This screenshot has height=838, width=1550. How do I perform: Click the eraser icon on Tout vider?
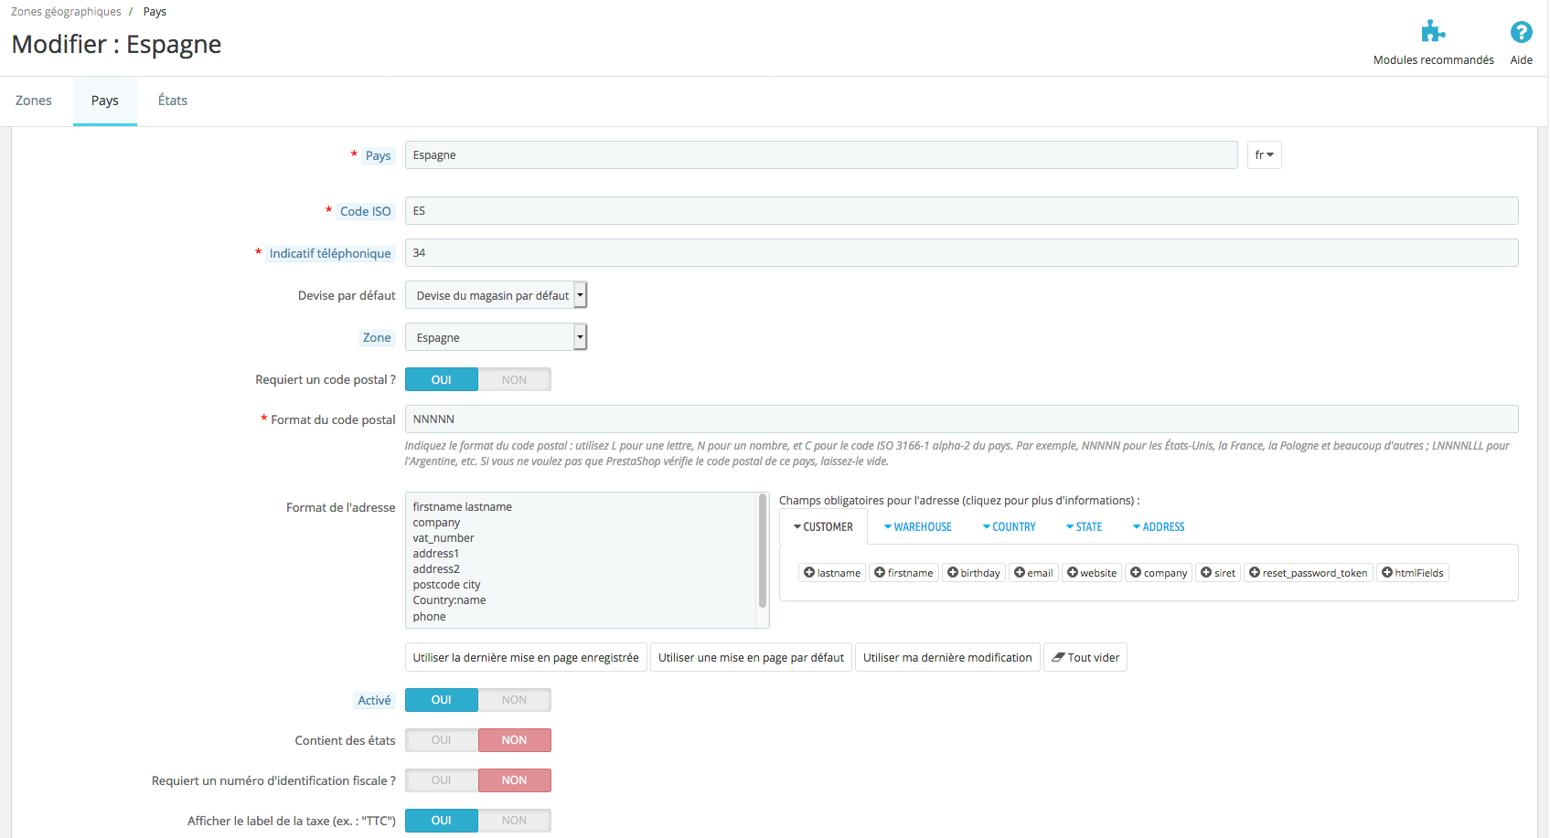click(1058, 657)
